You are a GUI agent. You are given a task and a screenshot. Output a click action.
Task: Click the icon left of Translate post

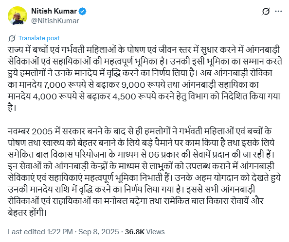pos(12,38)
